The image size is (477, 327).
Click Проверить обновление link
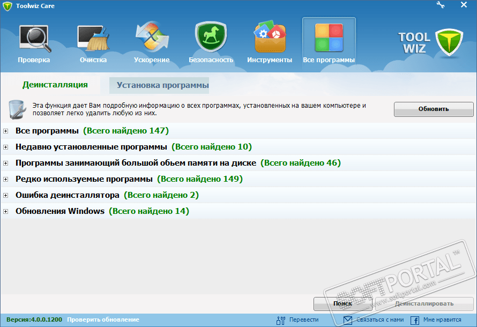tap(103, 319)
